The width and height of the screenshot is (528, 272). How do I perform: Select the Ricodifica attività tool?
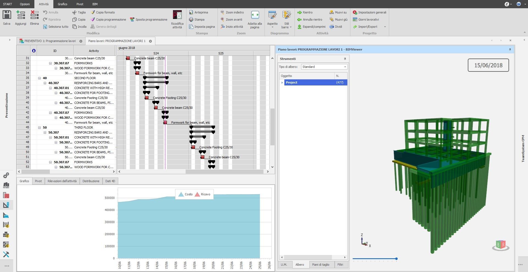pyautogui.click(x=177, y=19)
